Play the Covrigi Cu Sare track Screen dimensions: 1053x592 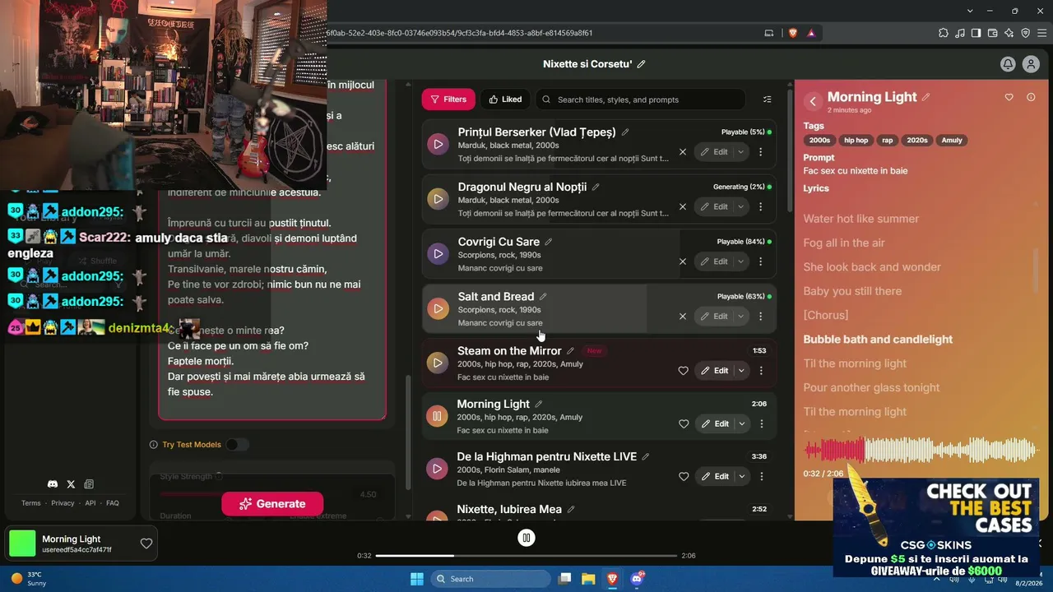pos(438,254)
